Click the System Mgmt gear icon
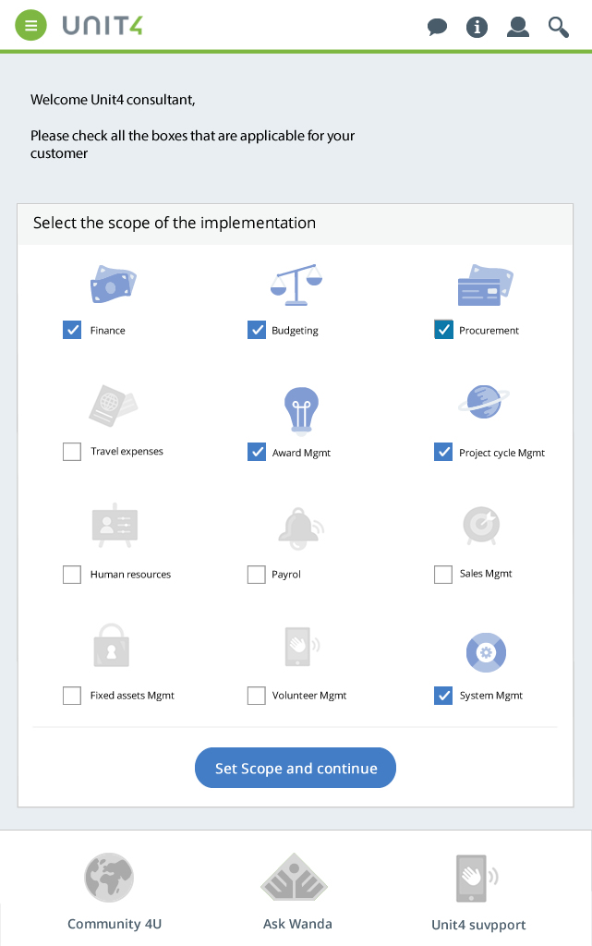This screenshot has height=946, width=592. (486, 652)
